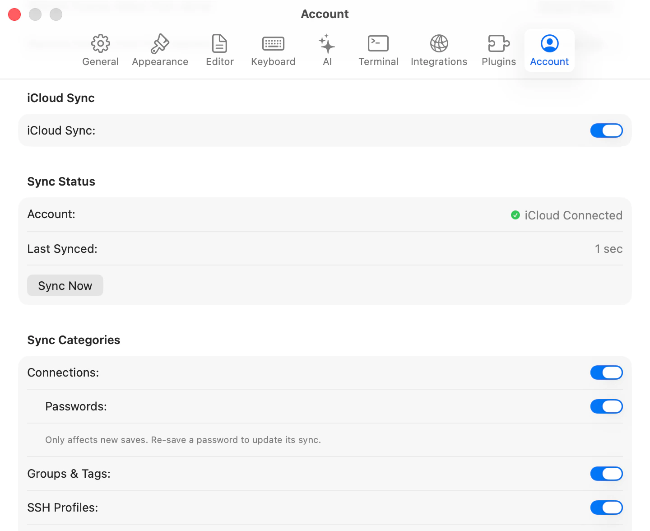The height and width of the screenshot is (531, 650).
Task: Click the red close window button
Action: 14,14
